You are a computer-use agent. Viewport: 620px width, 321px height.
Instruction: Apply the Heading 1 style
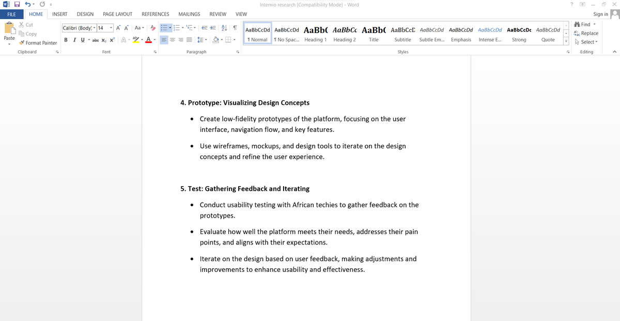pos(315,34)
